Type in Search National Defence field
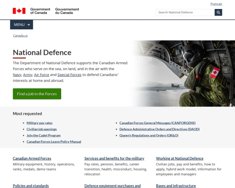 point(185,12)
